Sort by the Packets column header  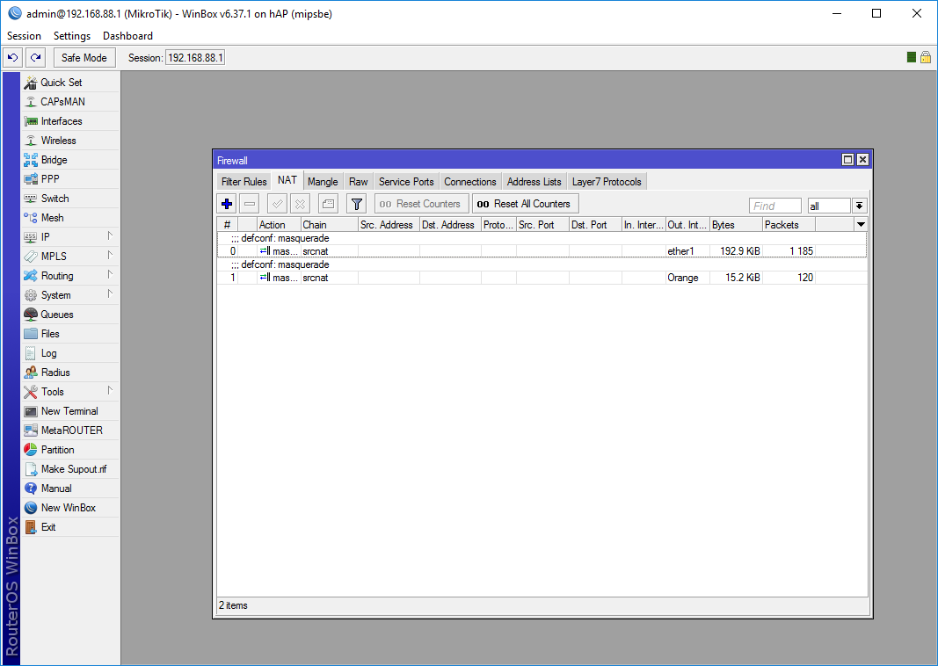click(789, 225)
